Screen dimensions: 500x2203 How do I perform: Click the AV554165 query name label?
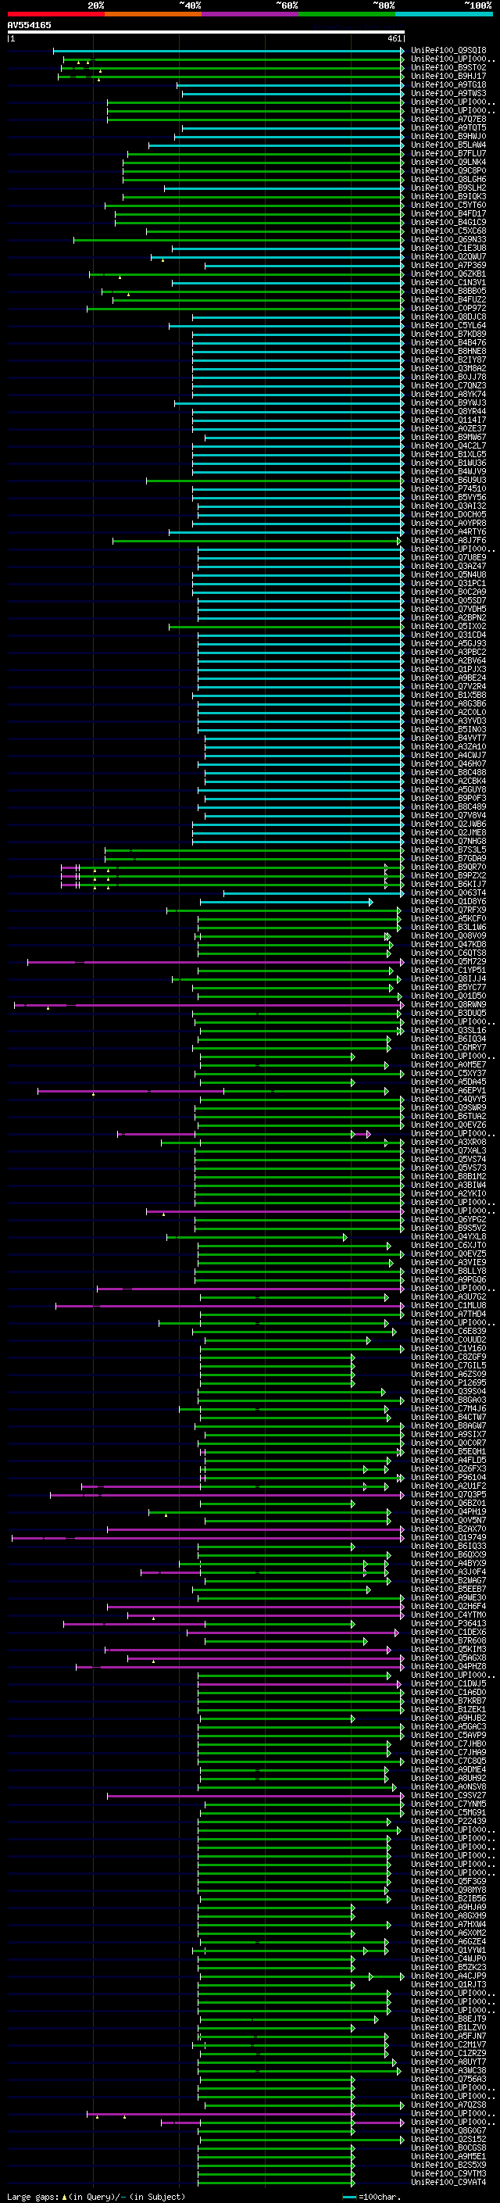[29, 25]
